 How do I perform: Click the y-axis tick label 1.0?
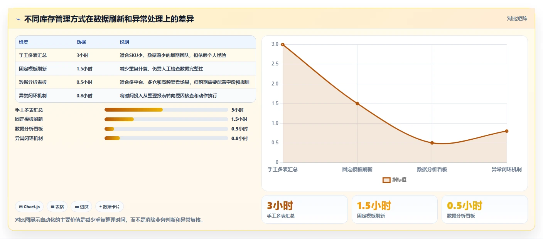275,123
